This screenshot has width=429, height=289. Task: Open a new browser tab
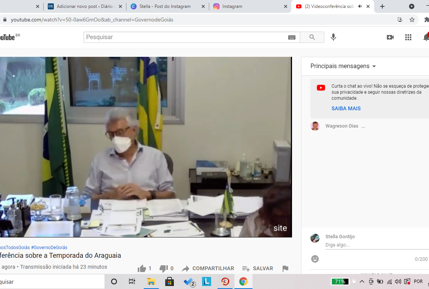pos(382,6)
